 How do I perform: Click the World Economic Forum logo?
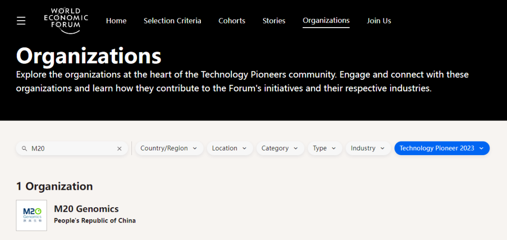(66, 21)
